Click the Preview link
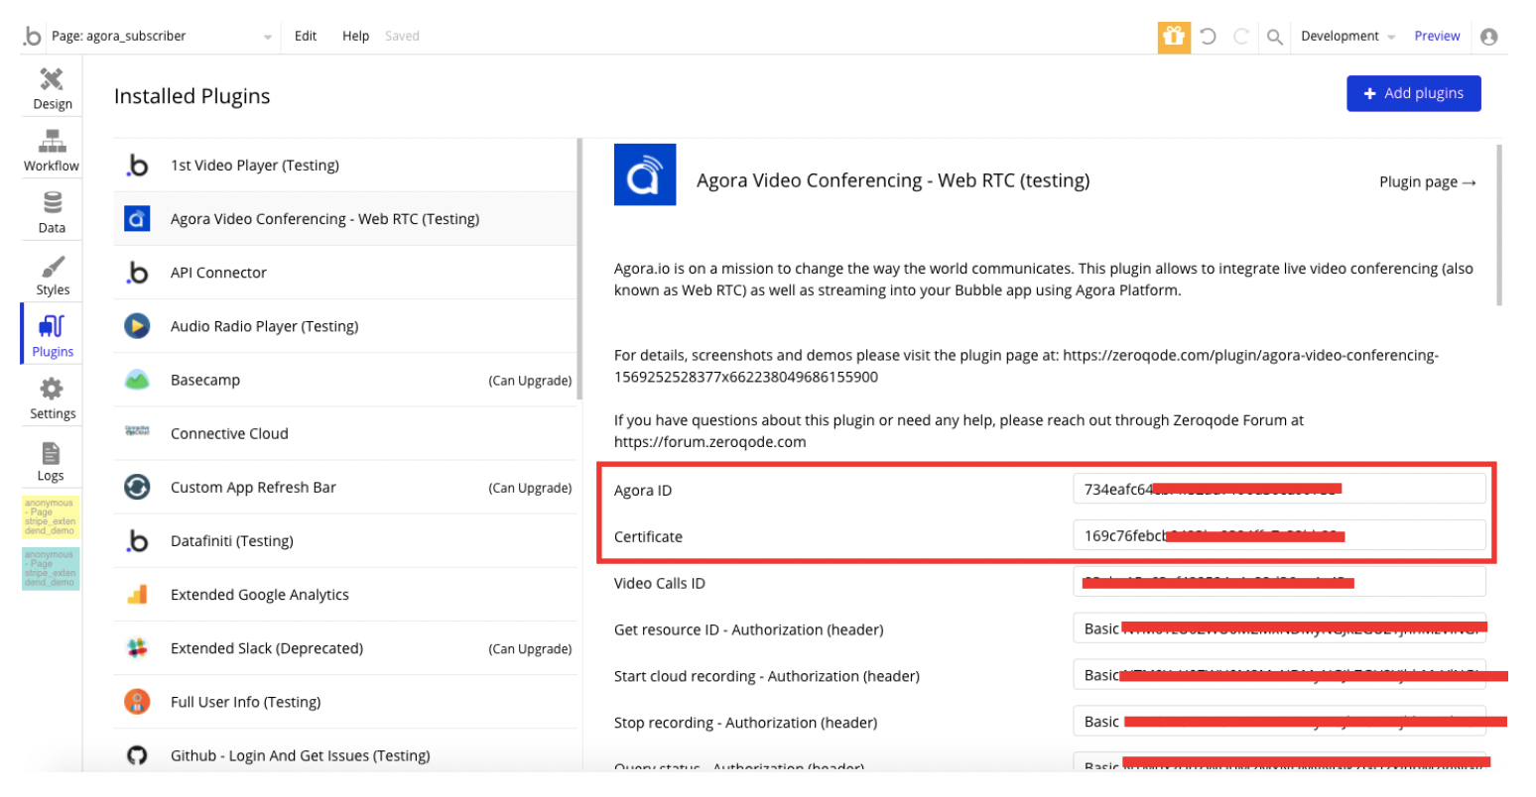This screenshot has height=797, width=1536. [x=1437, y=37]
